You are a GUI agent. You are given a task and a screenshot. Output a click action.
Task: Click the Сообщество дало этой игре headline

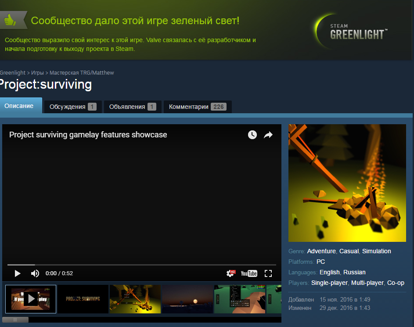(135, 21)
